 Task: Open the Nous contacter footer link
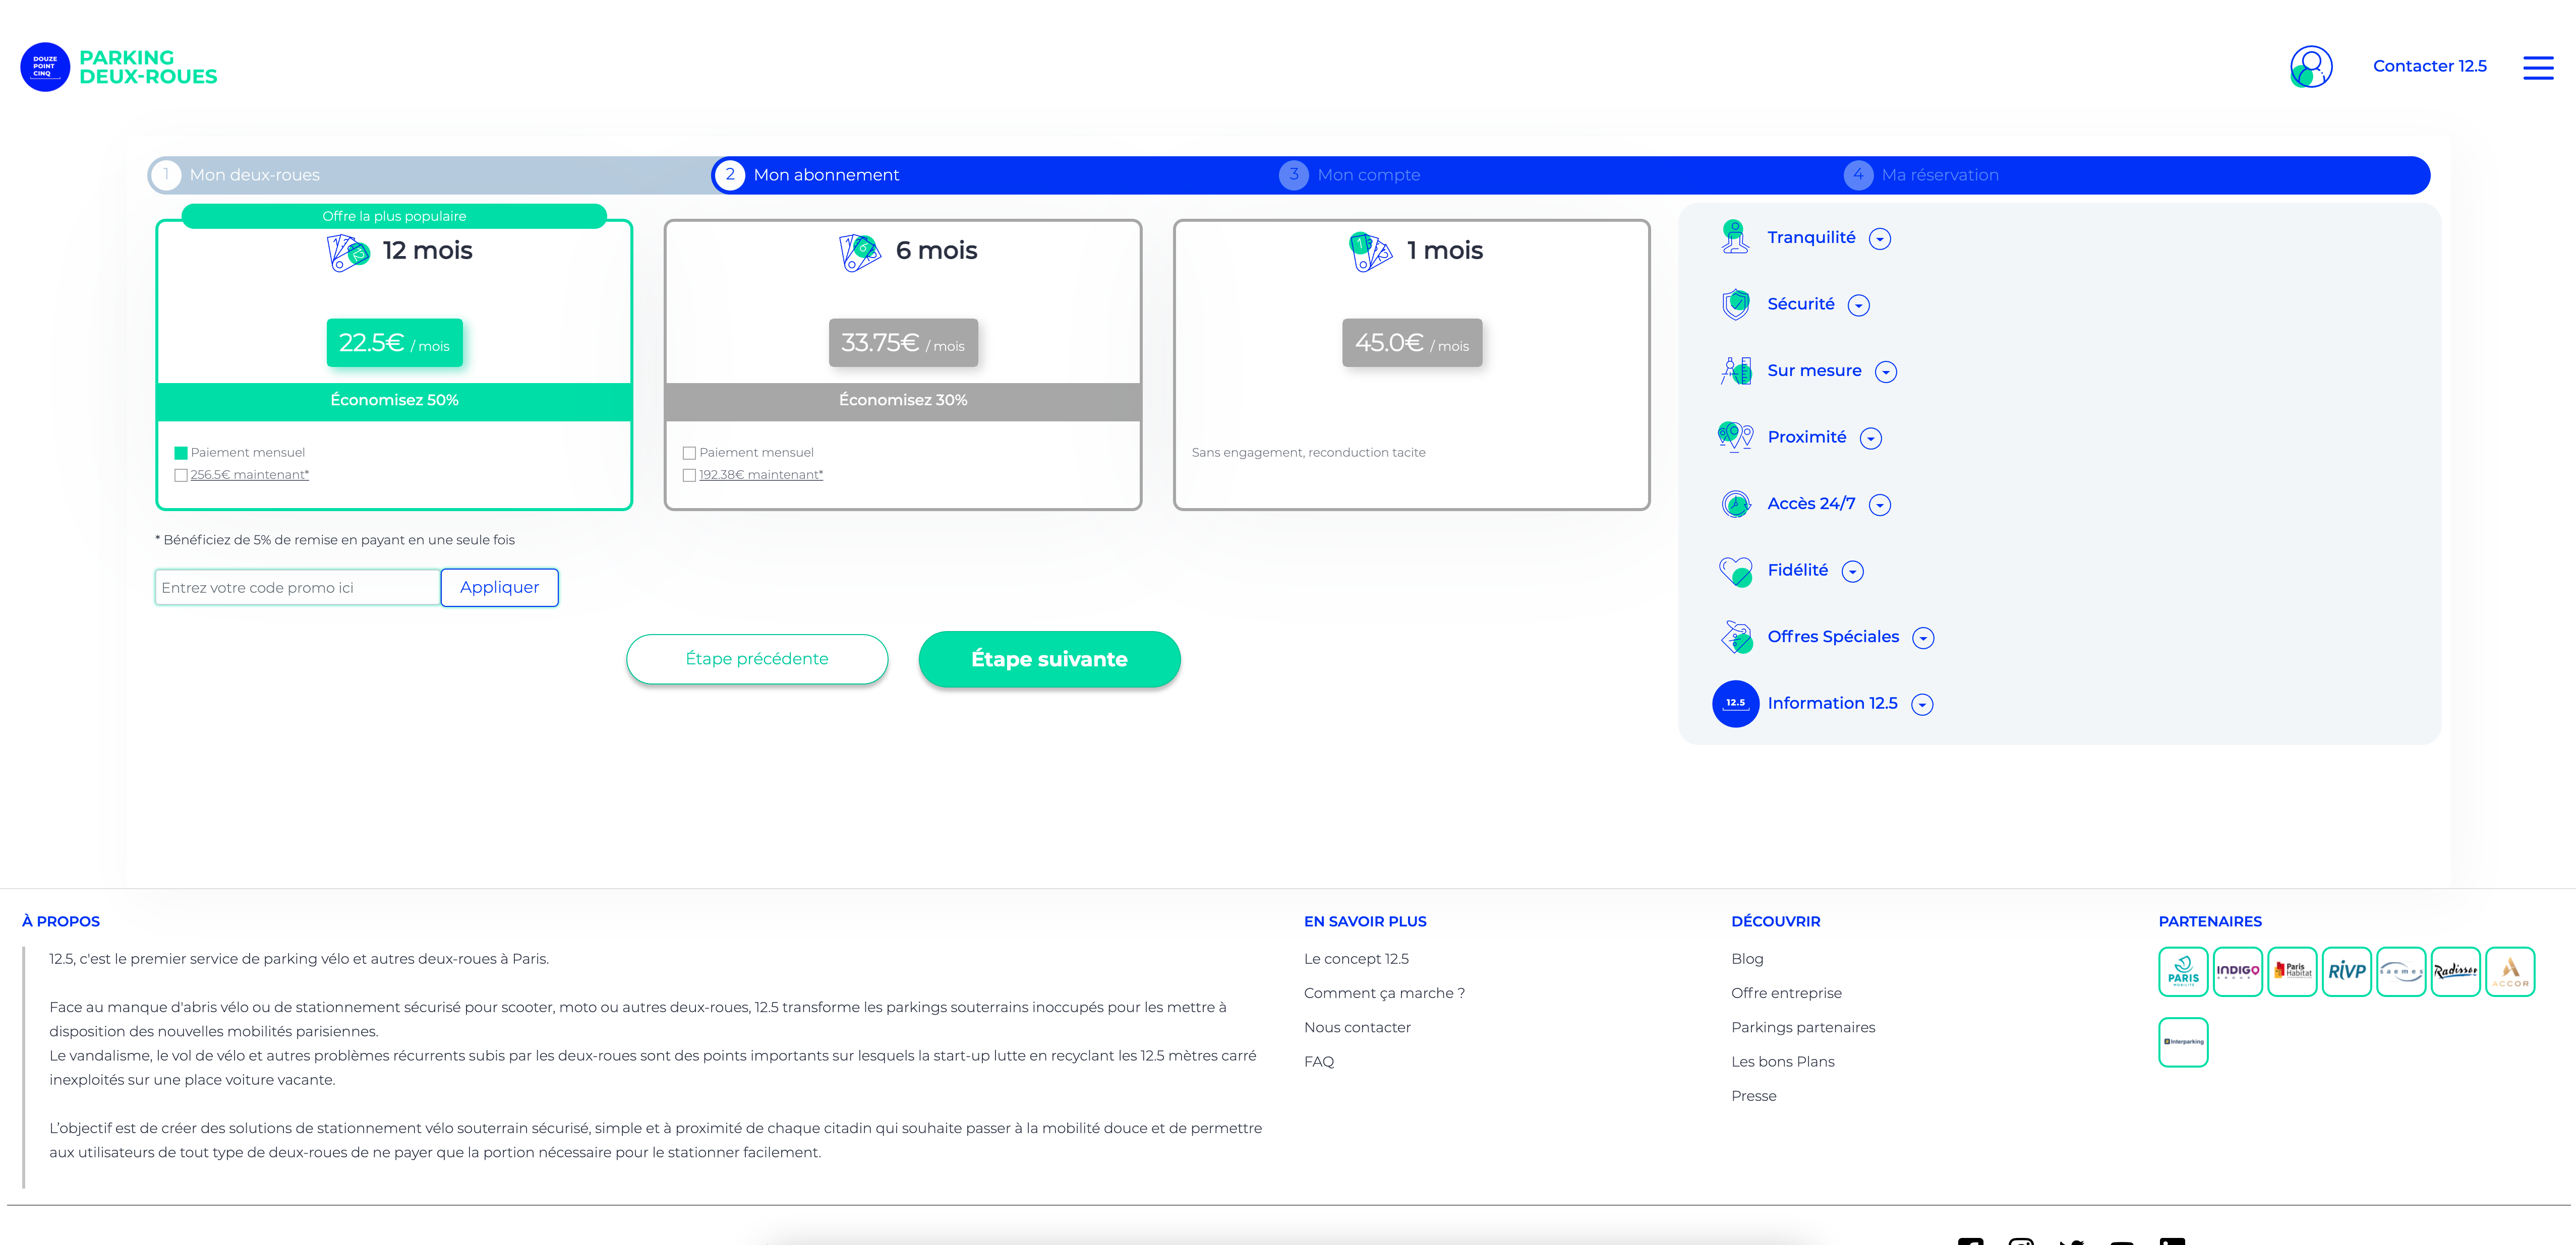click(x=1357, y=1027)
